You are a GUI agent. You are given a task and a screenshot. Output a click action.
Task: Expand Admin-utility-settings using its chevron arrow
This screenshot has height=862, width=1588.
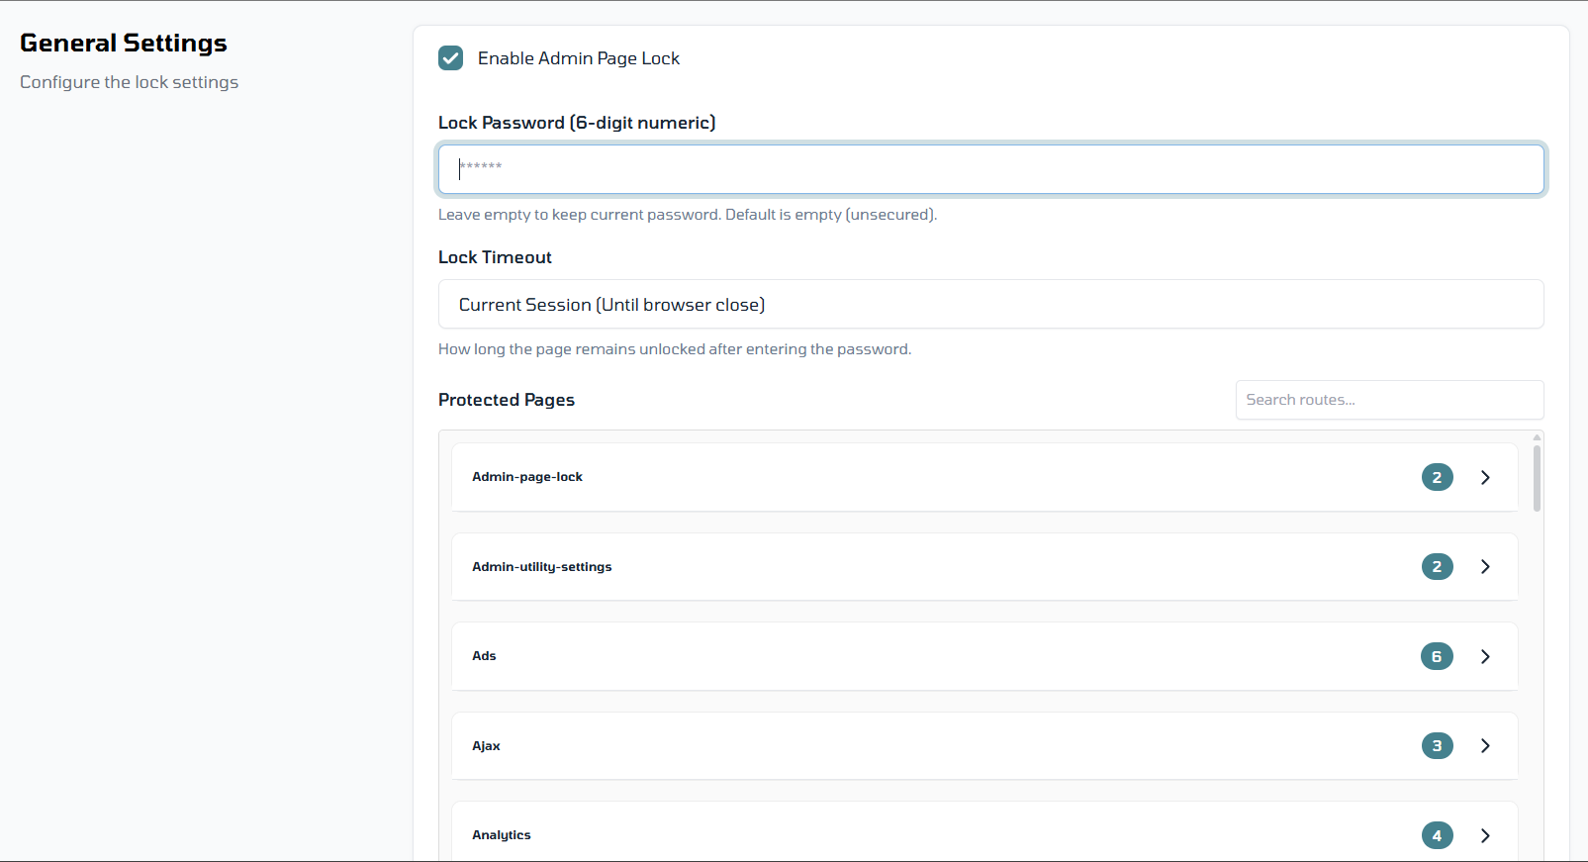point(1485,567)
